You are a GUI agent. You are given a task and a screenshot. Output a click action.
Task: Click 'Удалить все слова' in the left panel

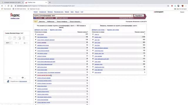(56, 30)
